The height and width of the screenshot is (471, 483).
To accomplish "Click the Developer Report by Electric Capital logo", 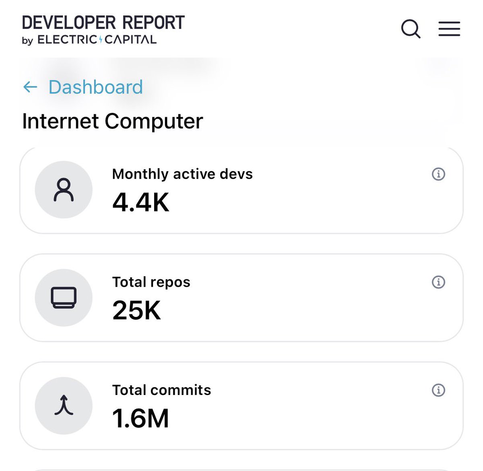I will [103, 30].
